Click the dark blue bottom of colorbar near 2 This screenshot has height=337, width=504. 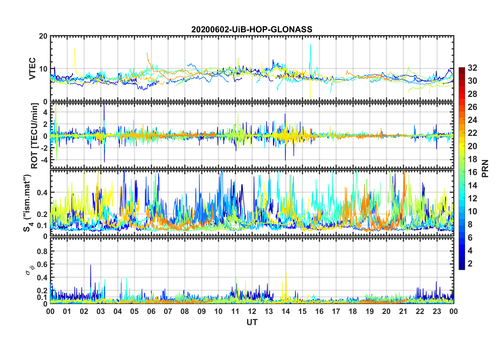[x=462, y=267]
